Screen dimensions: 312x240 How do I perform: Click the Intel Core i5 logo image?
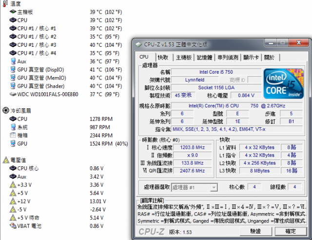pyautogui.click(x=284, y=83)
